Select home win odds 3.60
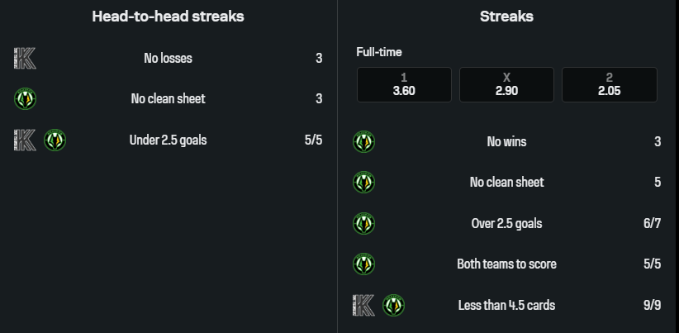The width and height of the screenshot is (679, 333). click(x=404, y=85)
